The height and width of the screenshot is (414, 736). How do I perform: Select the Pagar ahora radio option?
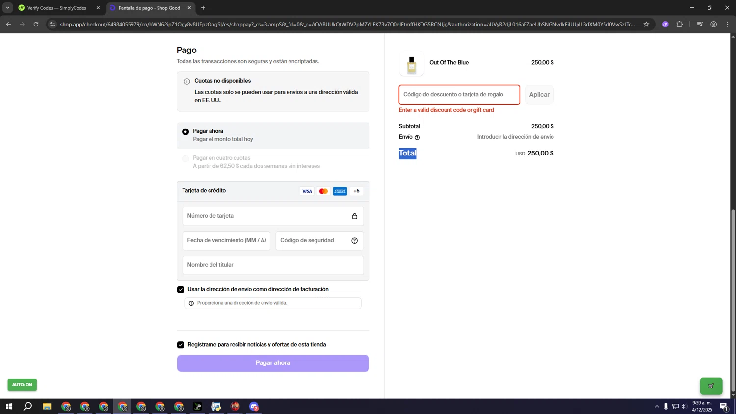coord(185,132)
